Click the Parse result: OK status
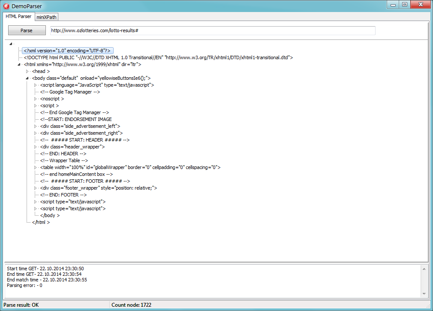This screenshot has height=311, width=433. click(x=21, y=305)
